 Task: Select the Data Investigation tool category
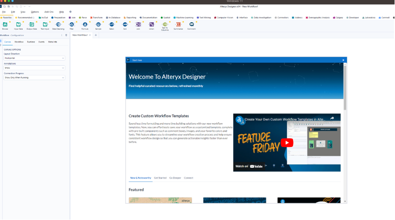(x=261, y=18)
